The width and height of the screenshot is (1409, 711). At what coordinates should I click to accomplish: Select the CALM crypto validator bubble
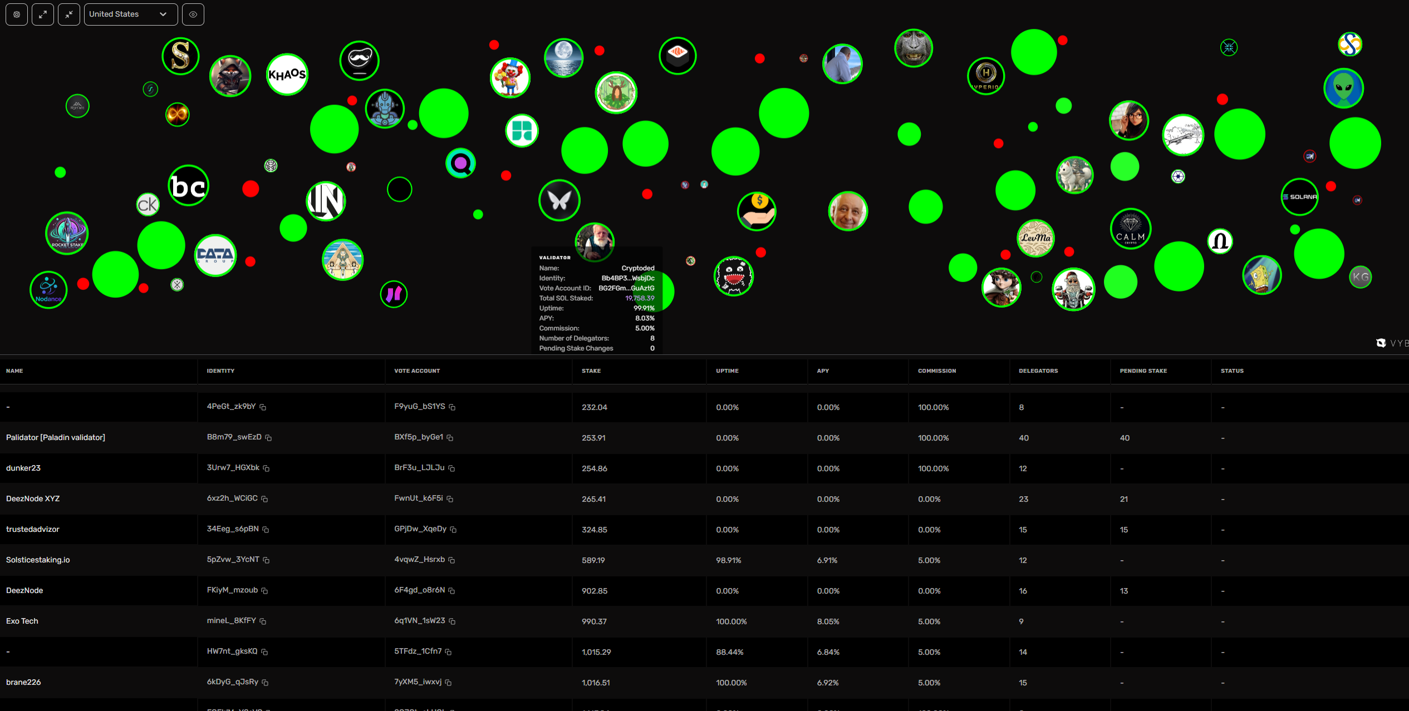(x=1130, y=229)
